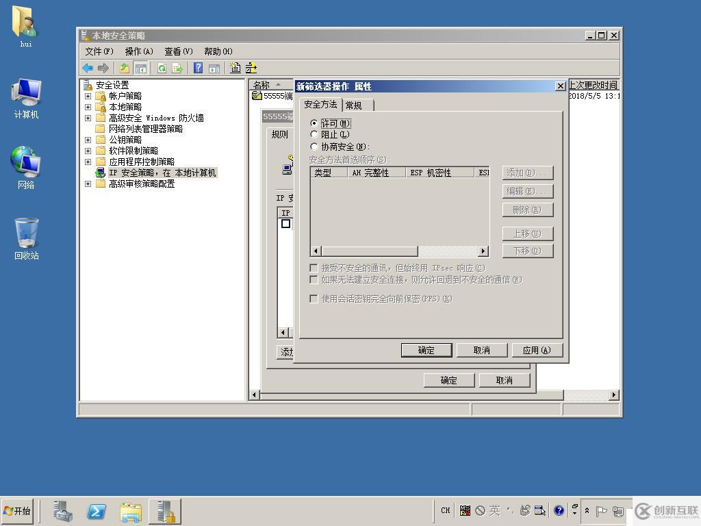The width and height of the screenshot is (701, 526).
Task: Toggle the show/hide console tree icon
Action: [140, 68]
